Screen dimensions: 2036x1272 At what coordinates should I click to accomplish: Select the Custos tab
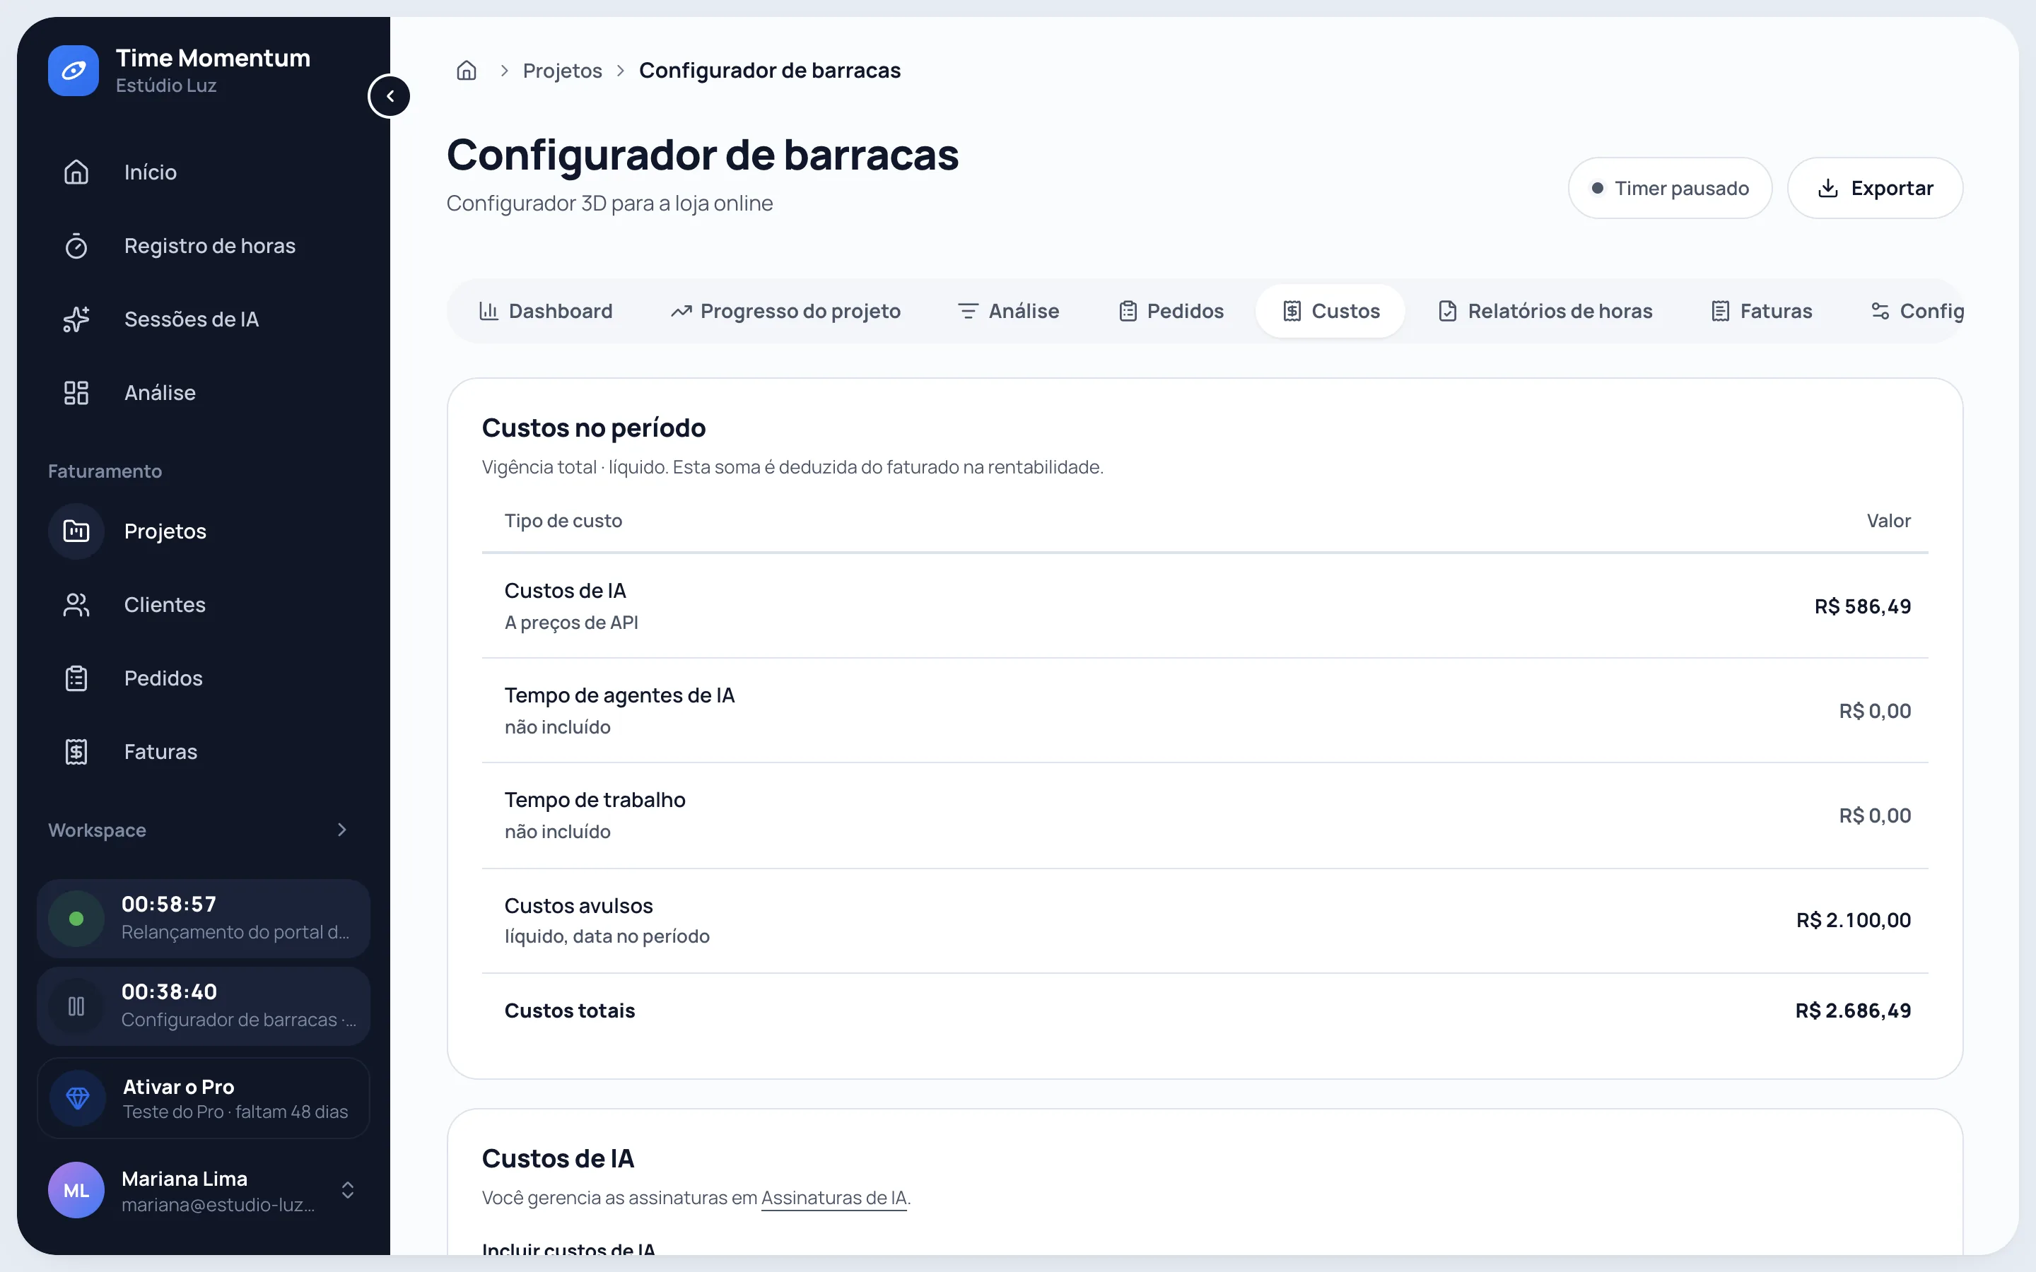pyautogui.click(x=1330, y=311)
